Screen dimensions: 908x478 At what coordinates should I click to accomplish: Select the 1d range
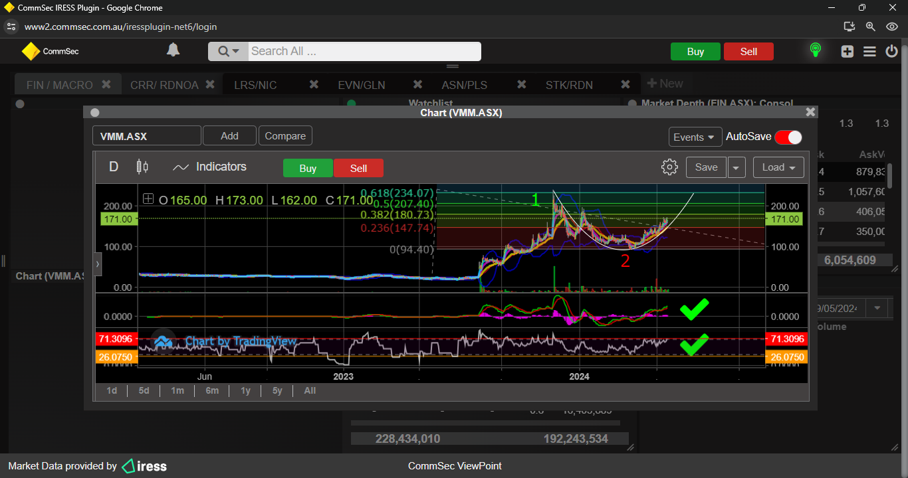coord(112,390)
